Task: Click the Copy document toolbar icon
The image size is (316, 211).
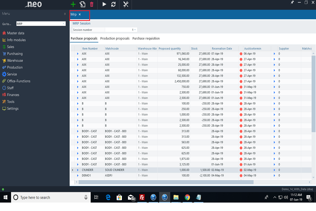Action: (83, 4)
